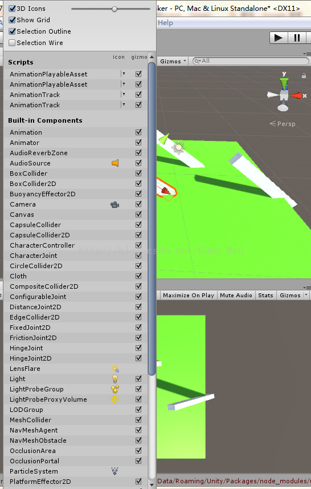The image size is (311, 489).
Task: Enable Selection Wire checkbox
Action: click(x=12, y=43)
